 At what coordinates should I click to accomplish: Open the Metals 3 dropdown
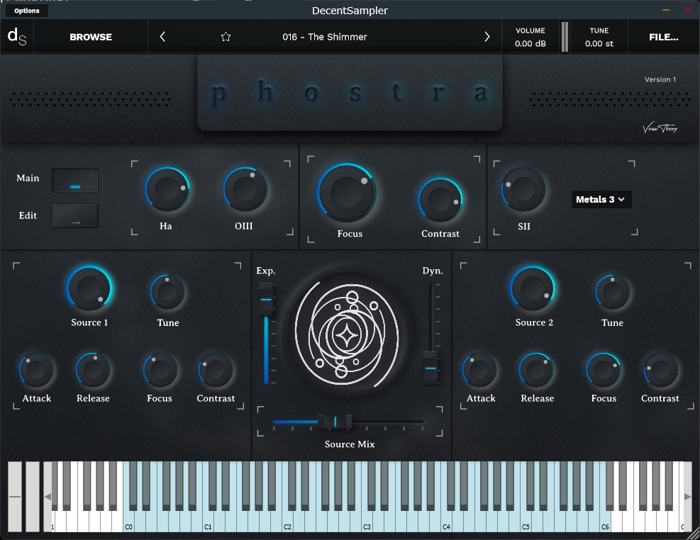coord(601,199)
